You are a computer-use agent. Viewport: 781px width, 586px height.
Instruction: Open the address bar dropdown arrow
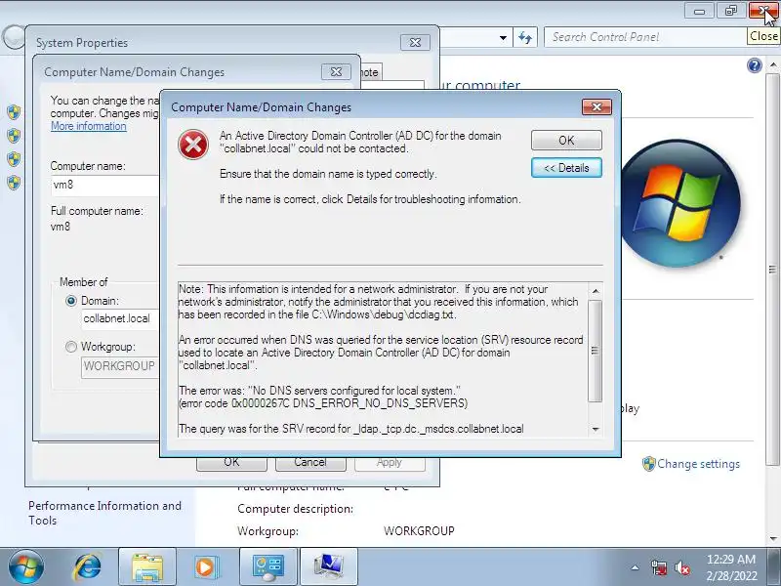pyautogui.click(x=503, y=37)
